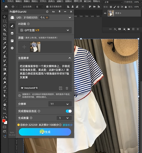The height and width of the screenshot is (153, 142).
Task: Select the Horizontal Type tool
Action: tap(5, 91)
